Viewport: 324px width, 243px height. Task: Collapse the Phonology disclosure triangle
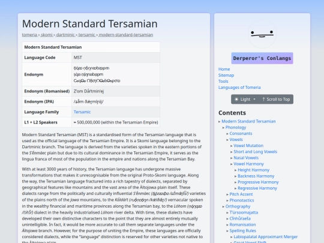click(x=223, y=128)
